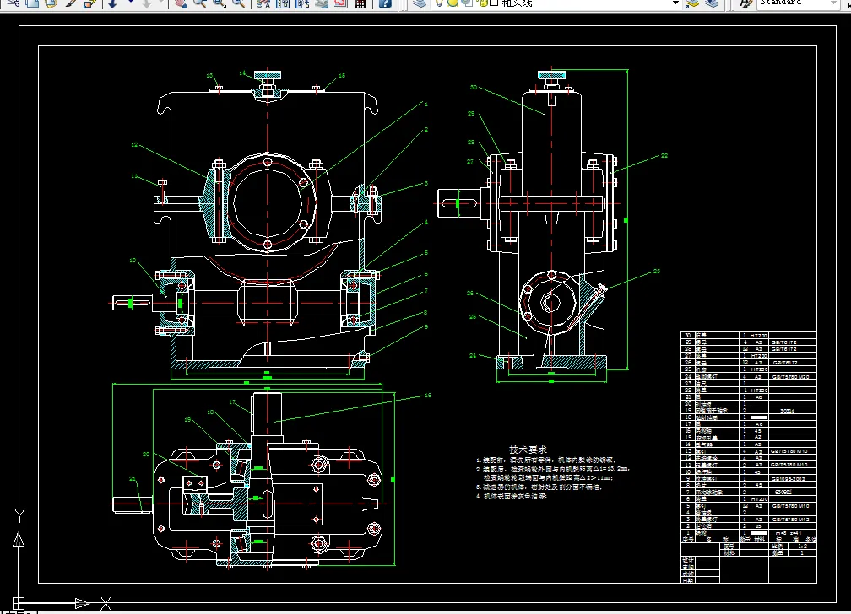Click the Help question mark icon
Screen dimensions: 851x614
point(384,3)
